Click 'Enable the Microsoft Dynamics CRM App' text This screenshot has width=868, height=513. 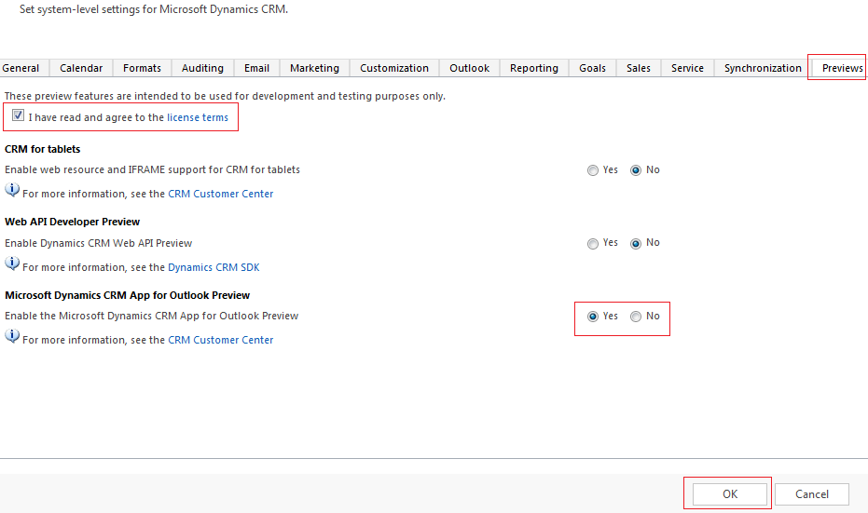point(152,316)
